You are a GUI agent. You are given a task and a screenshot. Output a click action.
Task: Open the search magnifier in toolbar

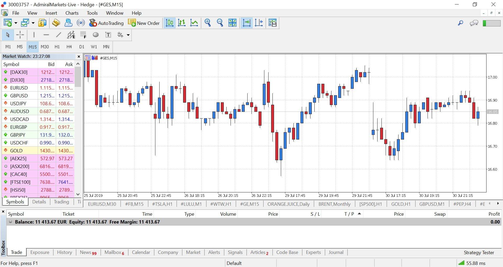click(x=460, y=23)
